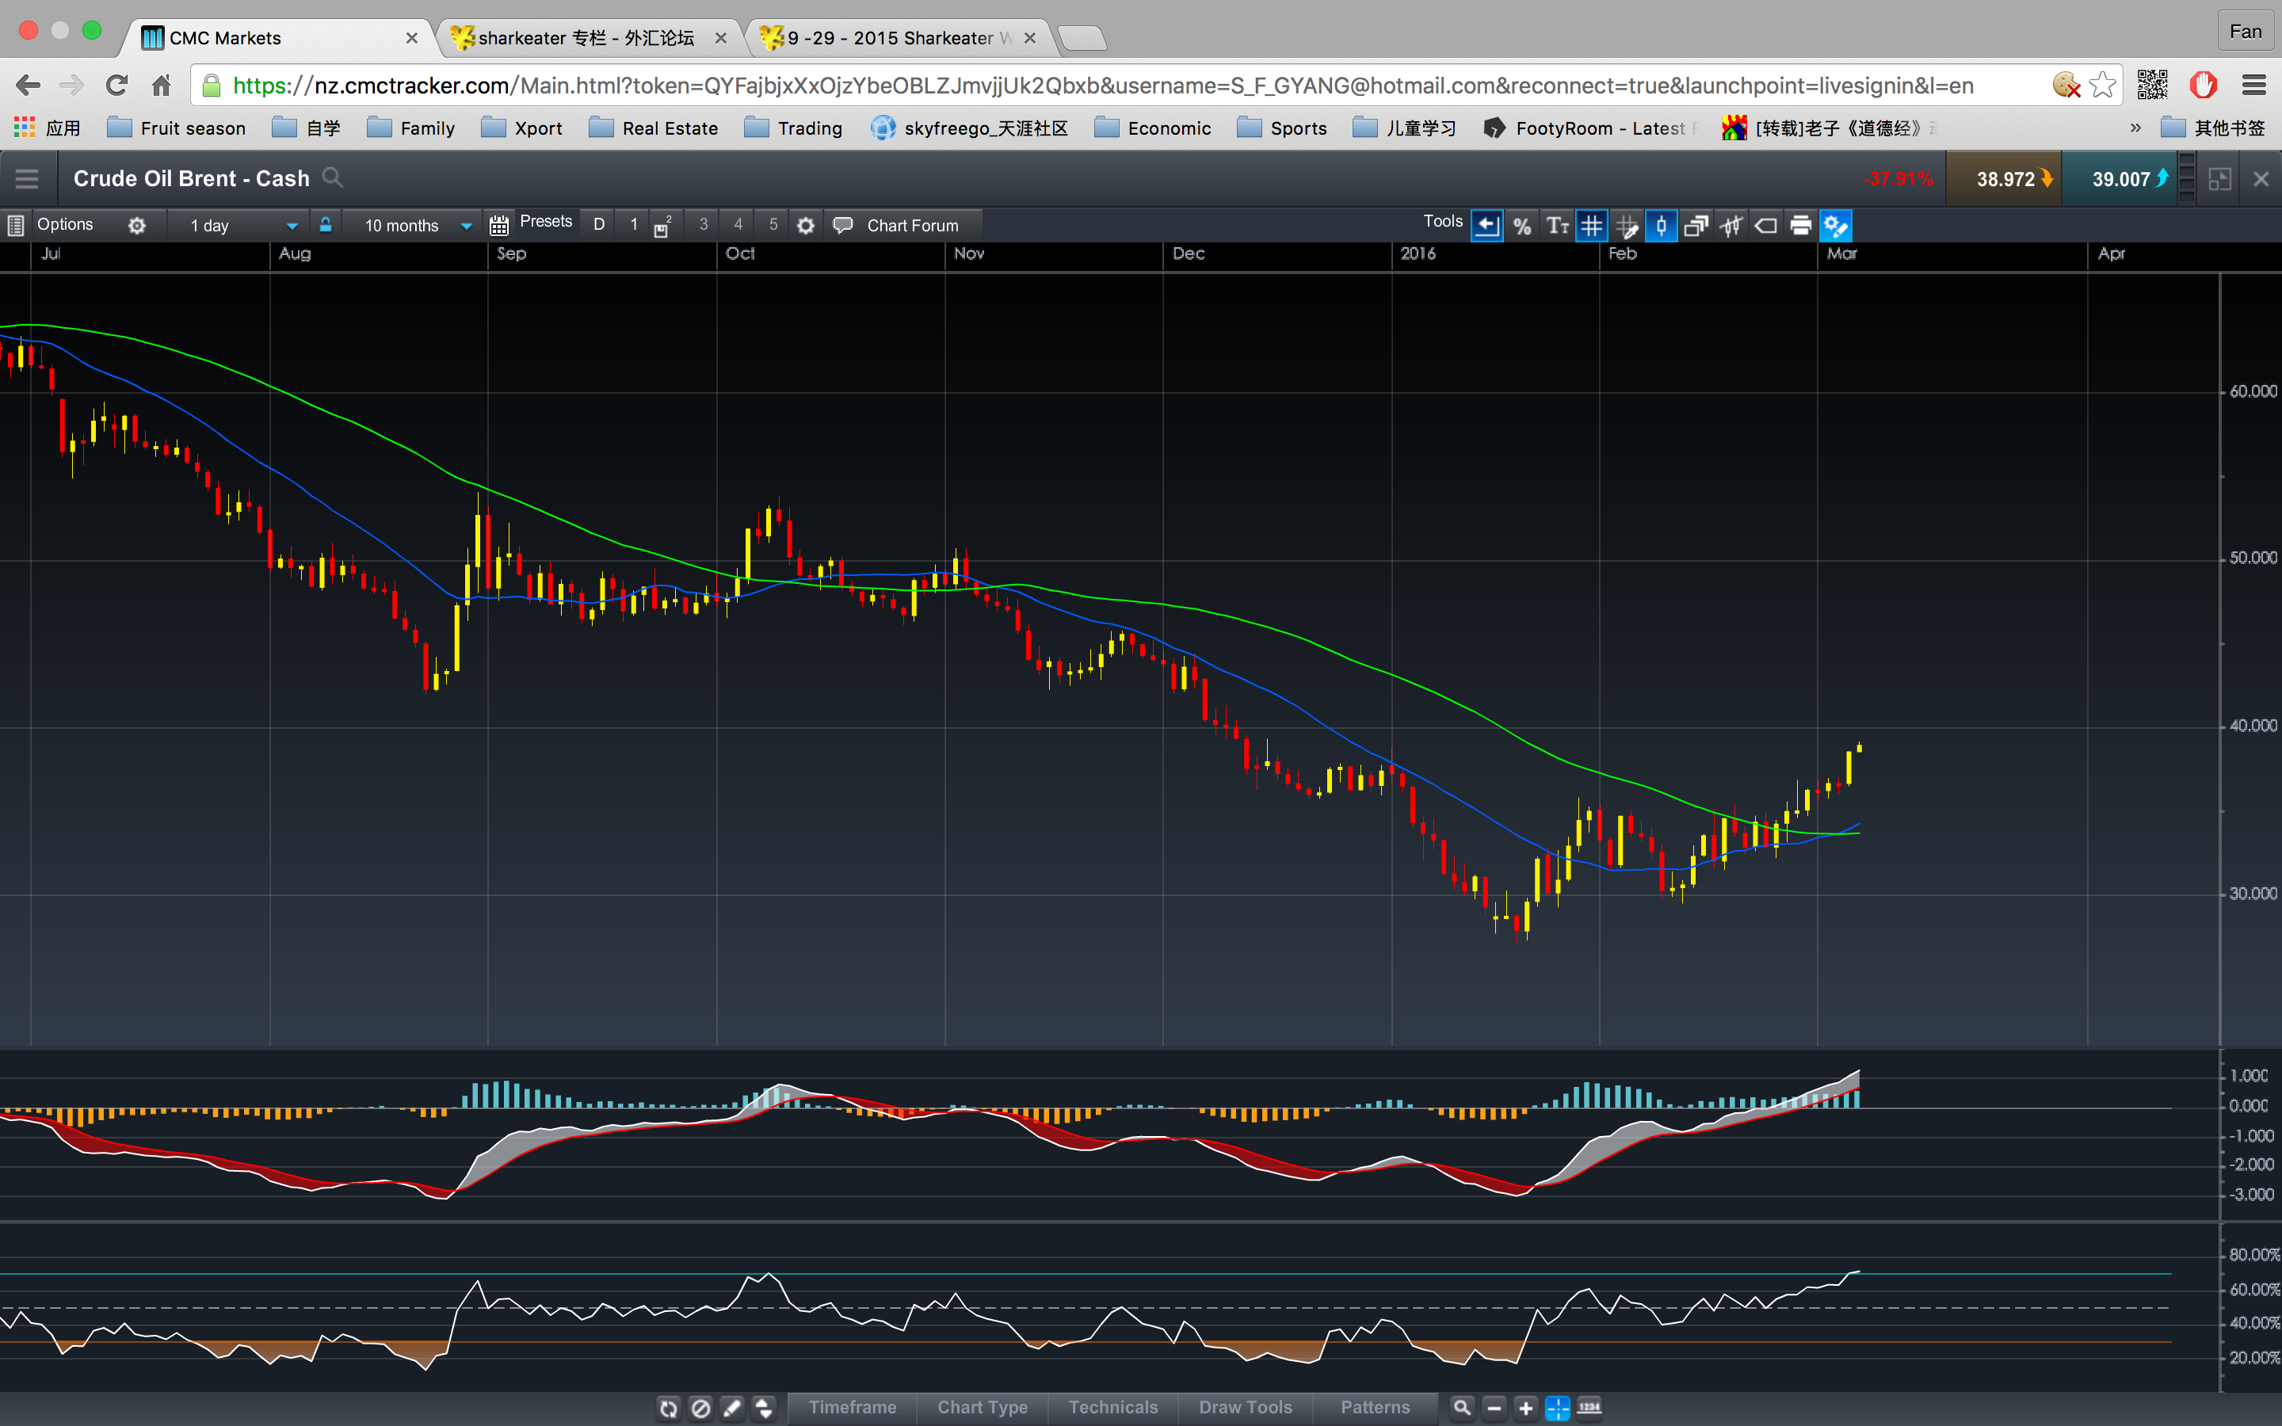
Task: Open the calendar date picker icon
Action: [x=499, y=226]
